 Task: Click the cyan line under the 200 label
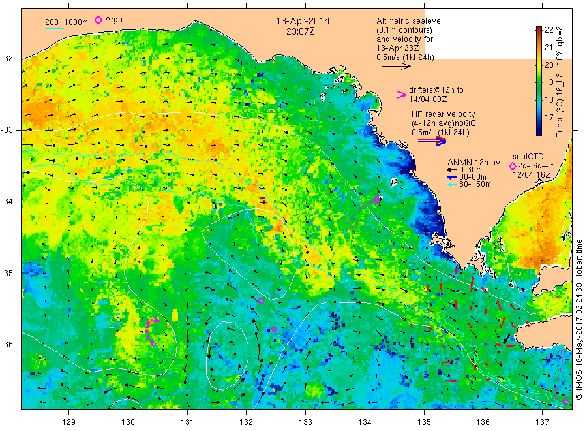tap(54, 28)
